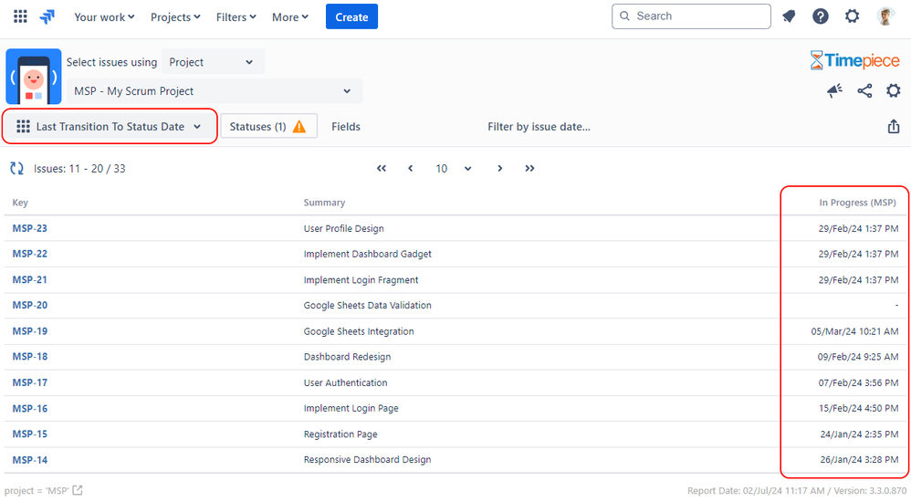Open the MSP - My Scrum Project dropdown
Viewport: 911px width, 502px height.
(x=215, y=91)
